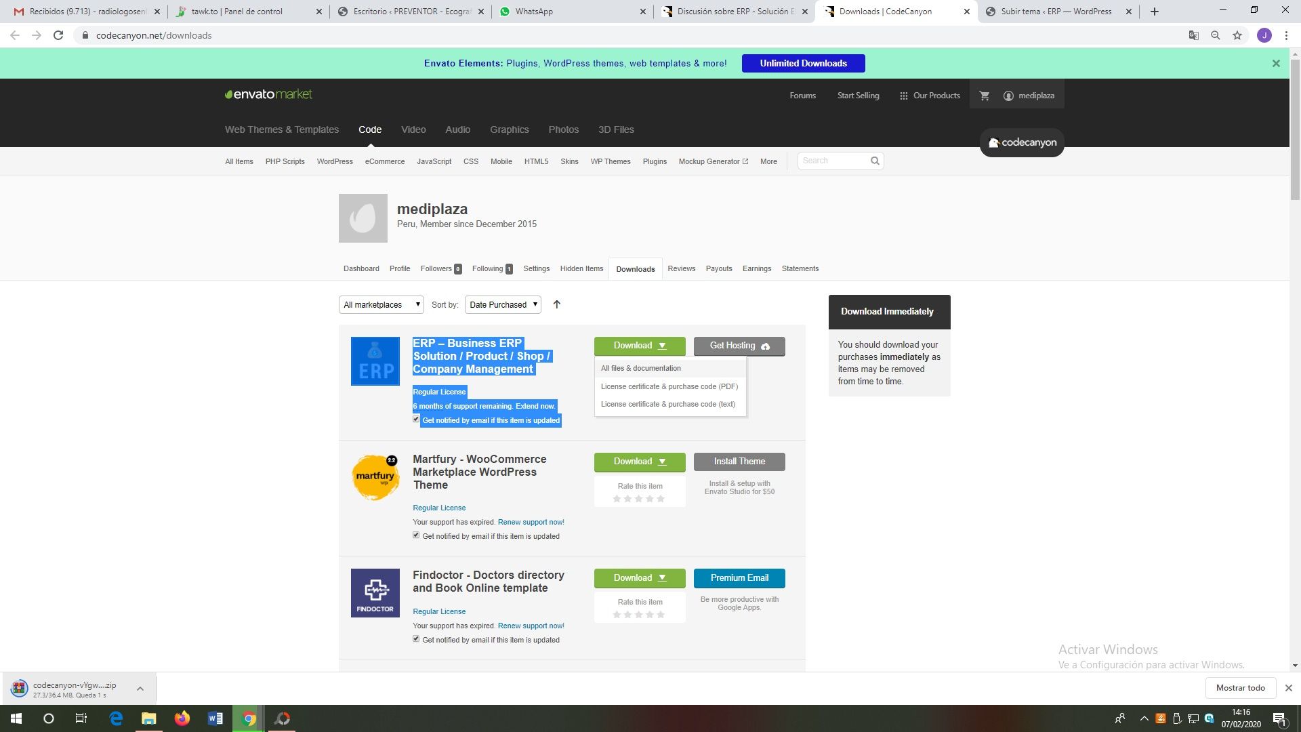
Task: Open the WP Themes category link
Action: pos(611,161)
